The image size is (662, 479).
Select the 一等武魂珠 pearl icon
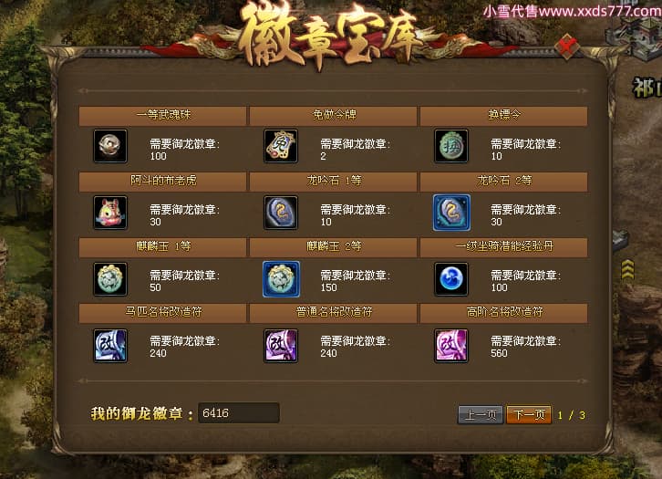(x=109, y=146)
